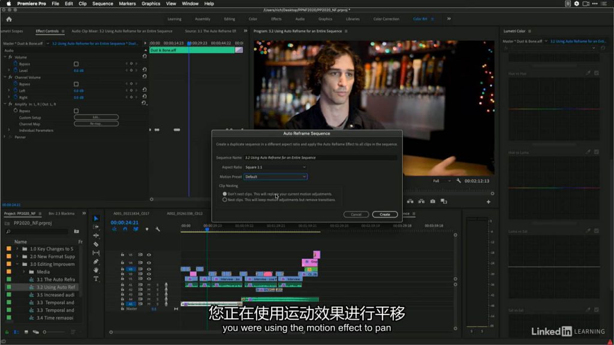Select the Pen tool
Image resolution: width=614 pixels, height=345 pixels.
[x=96, y=261]
